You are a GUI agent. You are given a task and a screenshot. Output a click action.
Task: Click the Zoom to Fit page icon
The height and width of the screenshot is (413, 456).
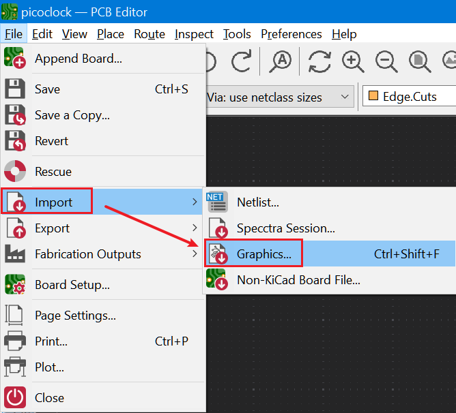pyautogui.click(x=420, y=61)
